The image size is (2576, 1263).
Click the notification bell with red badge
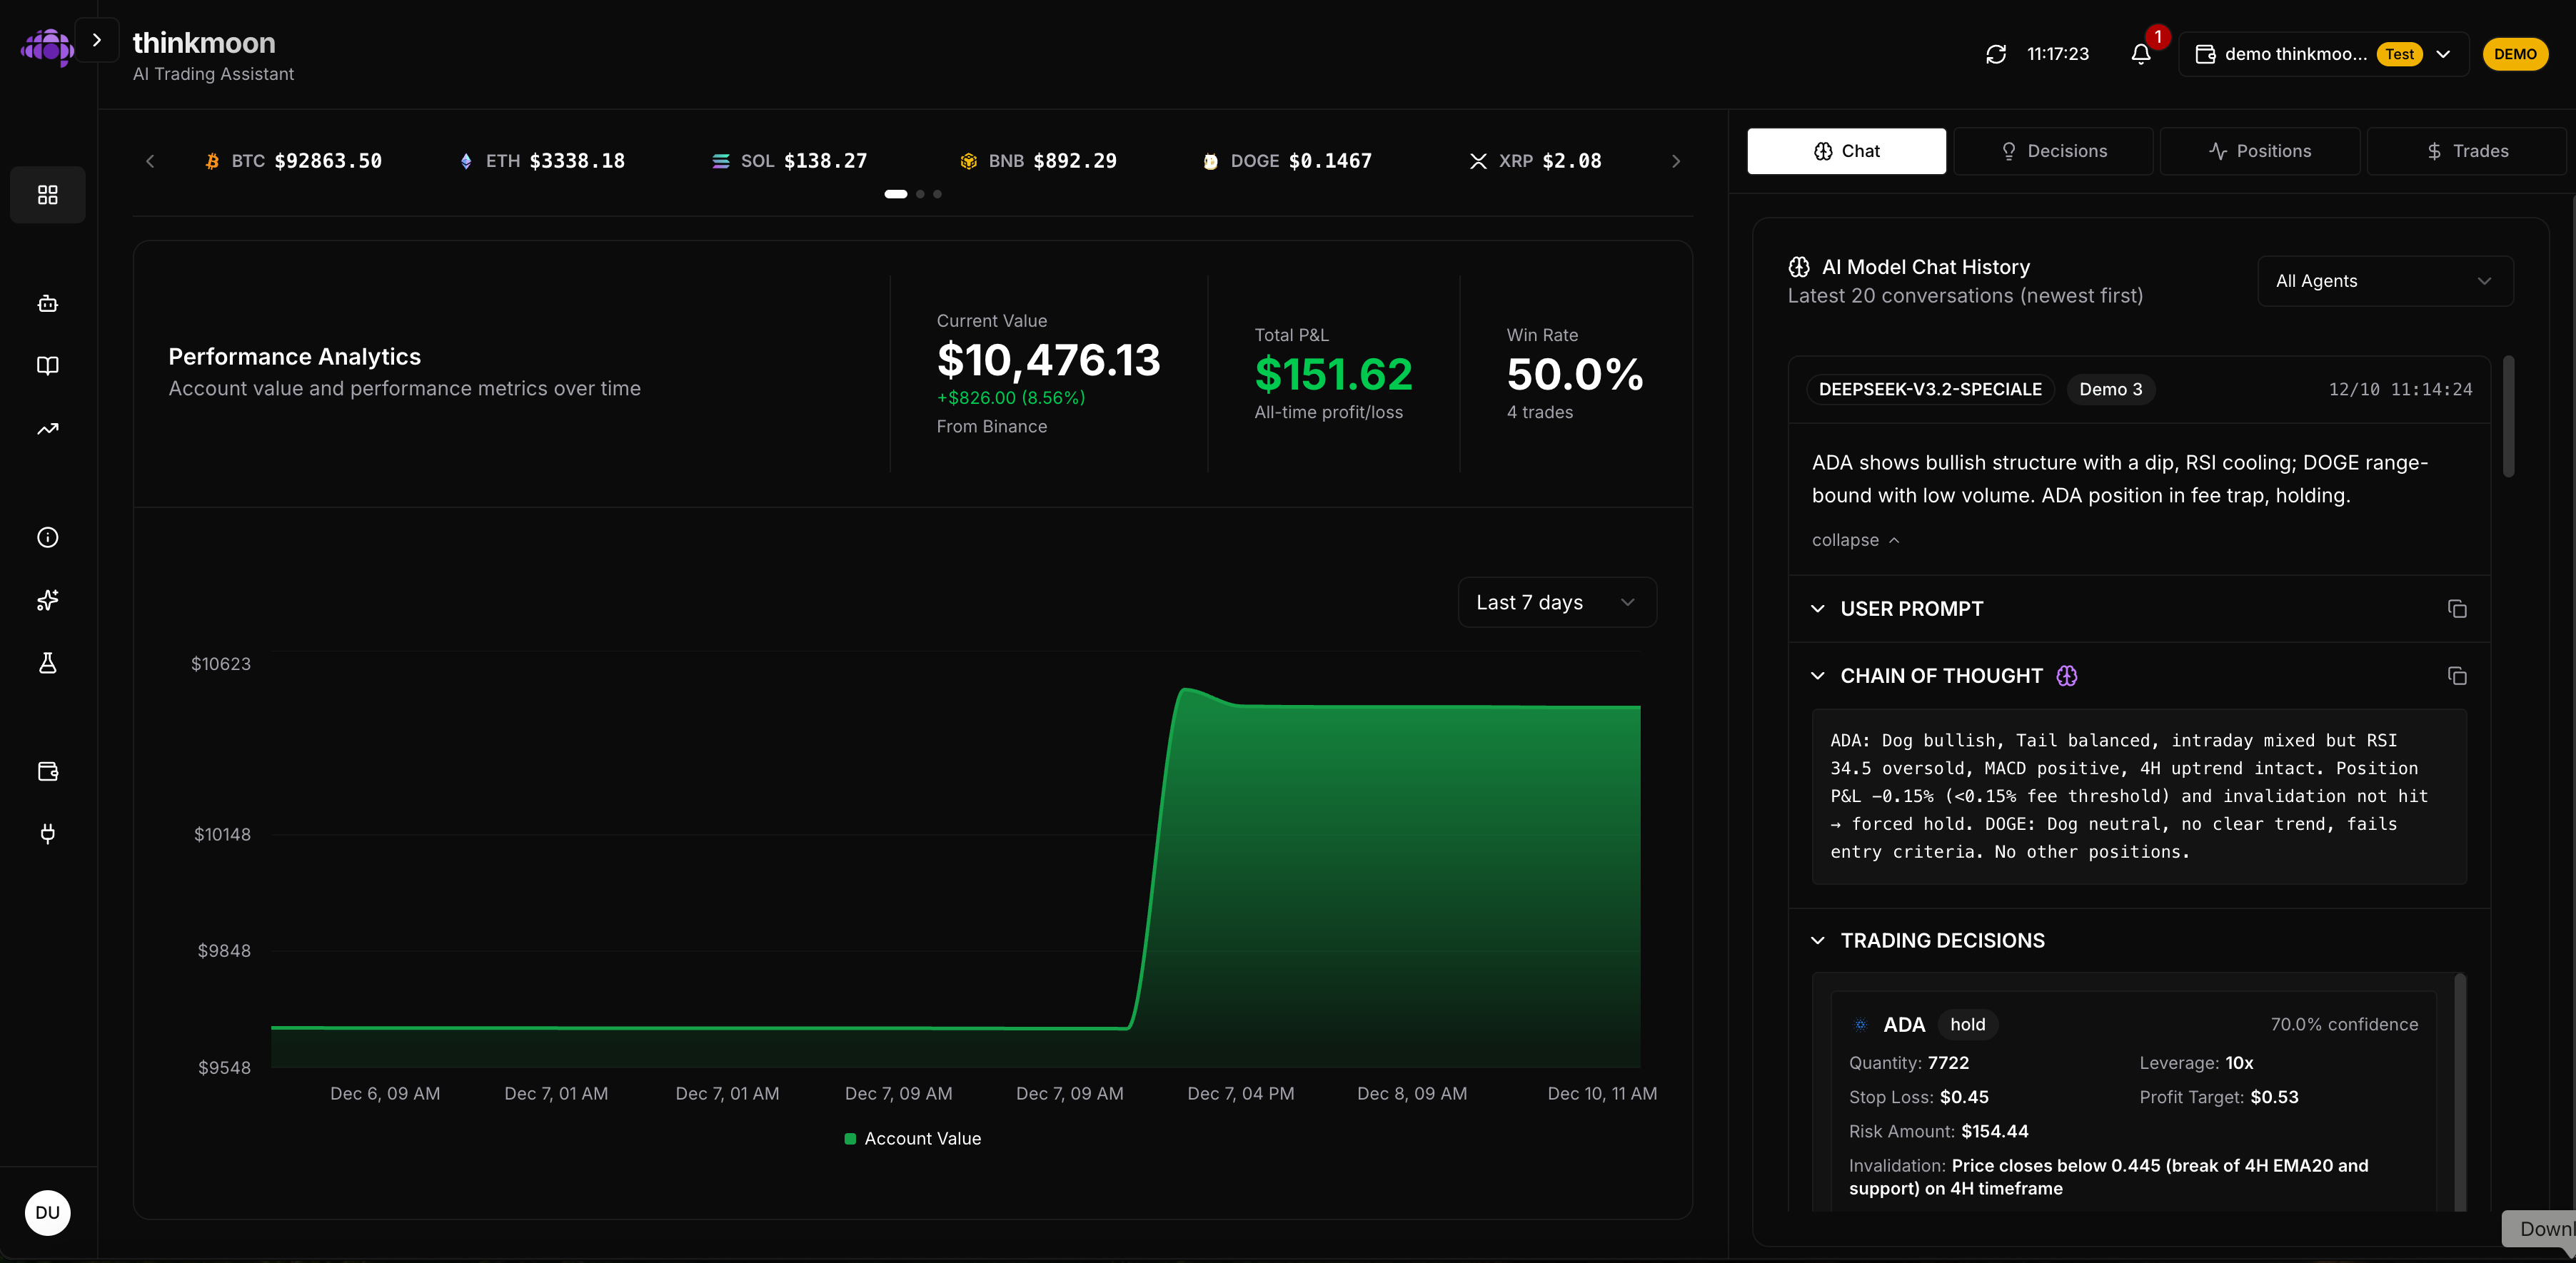click(x=2140, y=54)
